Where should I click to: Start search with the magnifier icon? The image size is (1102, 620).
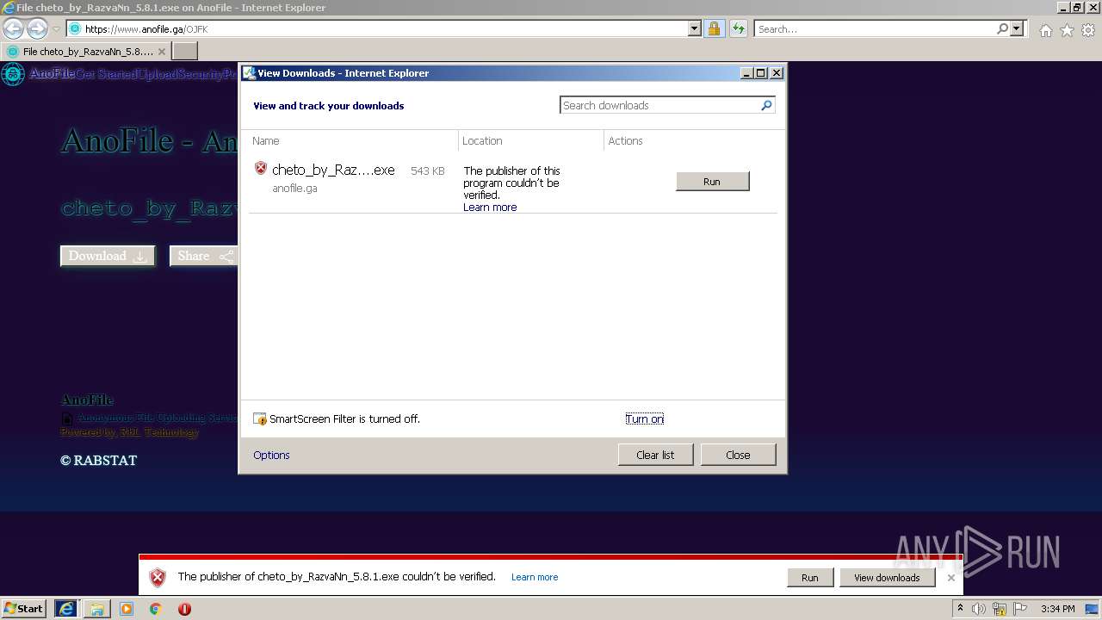[x=1002, y=28]
